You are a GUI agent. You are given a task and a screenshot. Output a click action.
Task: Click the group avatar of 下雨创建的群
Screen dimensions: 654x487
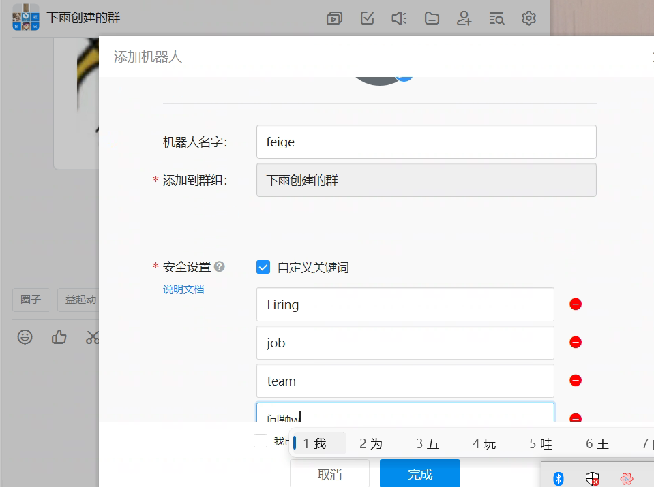point(26,17)
